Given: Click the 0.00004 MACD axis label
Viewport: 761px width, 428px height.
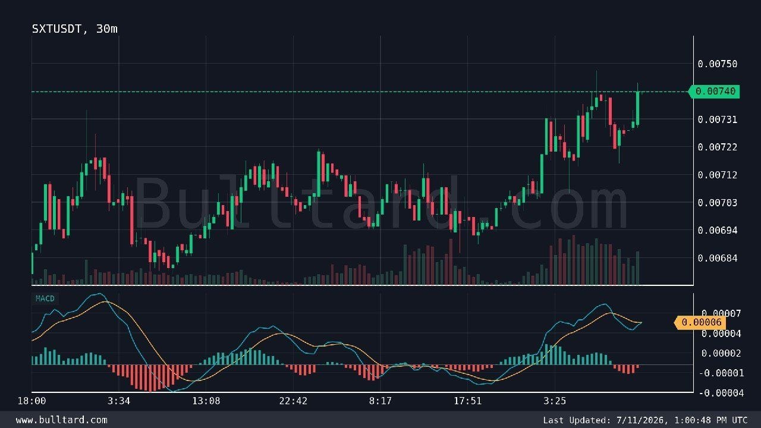Looking at the screenshot, I should [721, 333].
